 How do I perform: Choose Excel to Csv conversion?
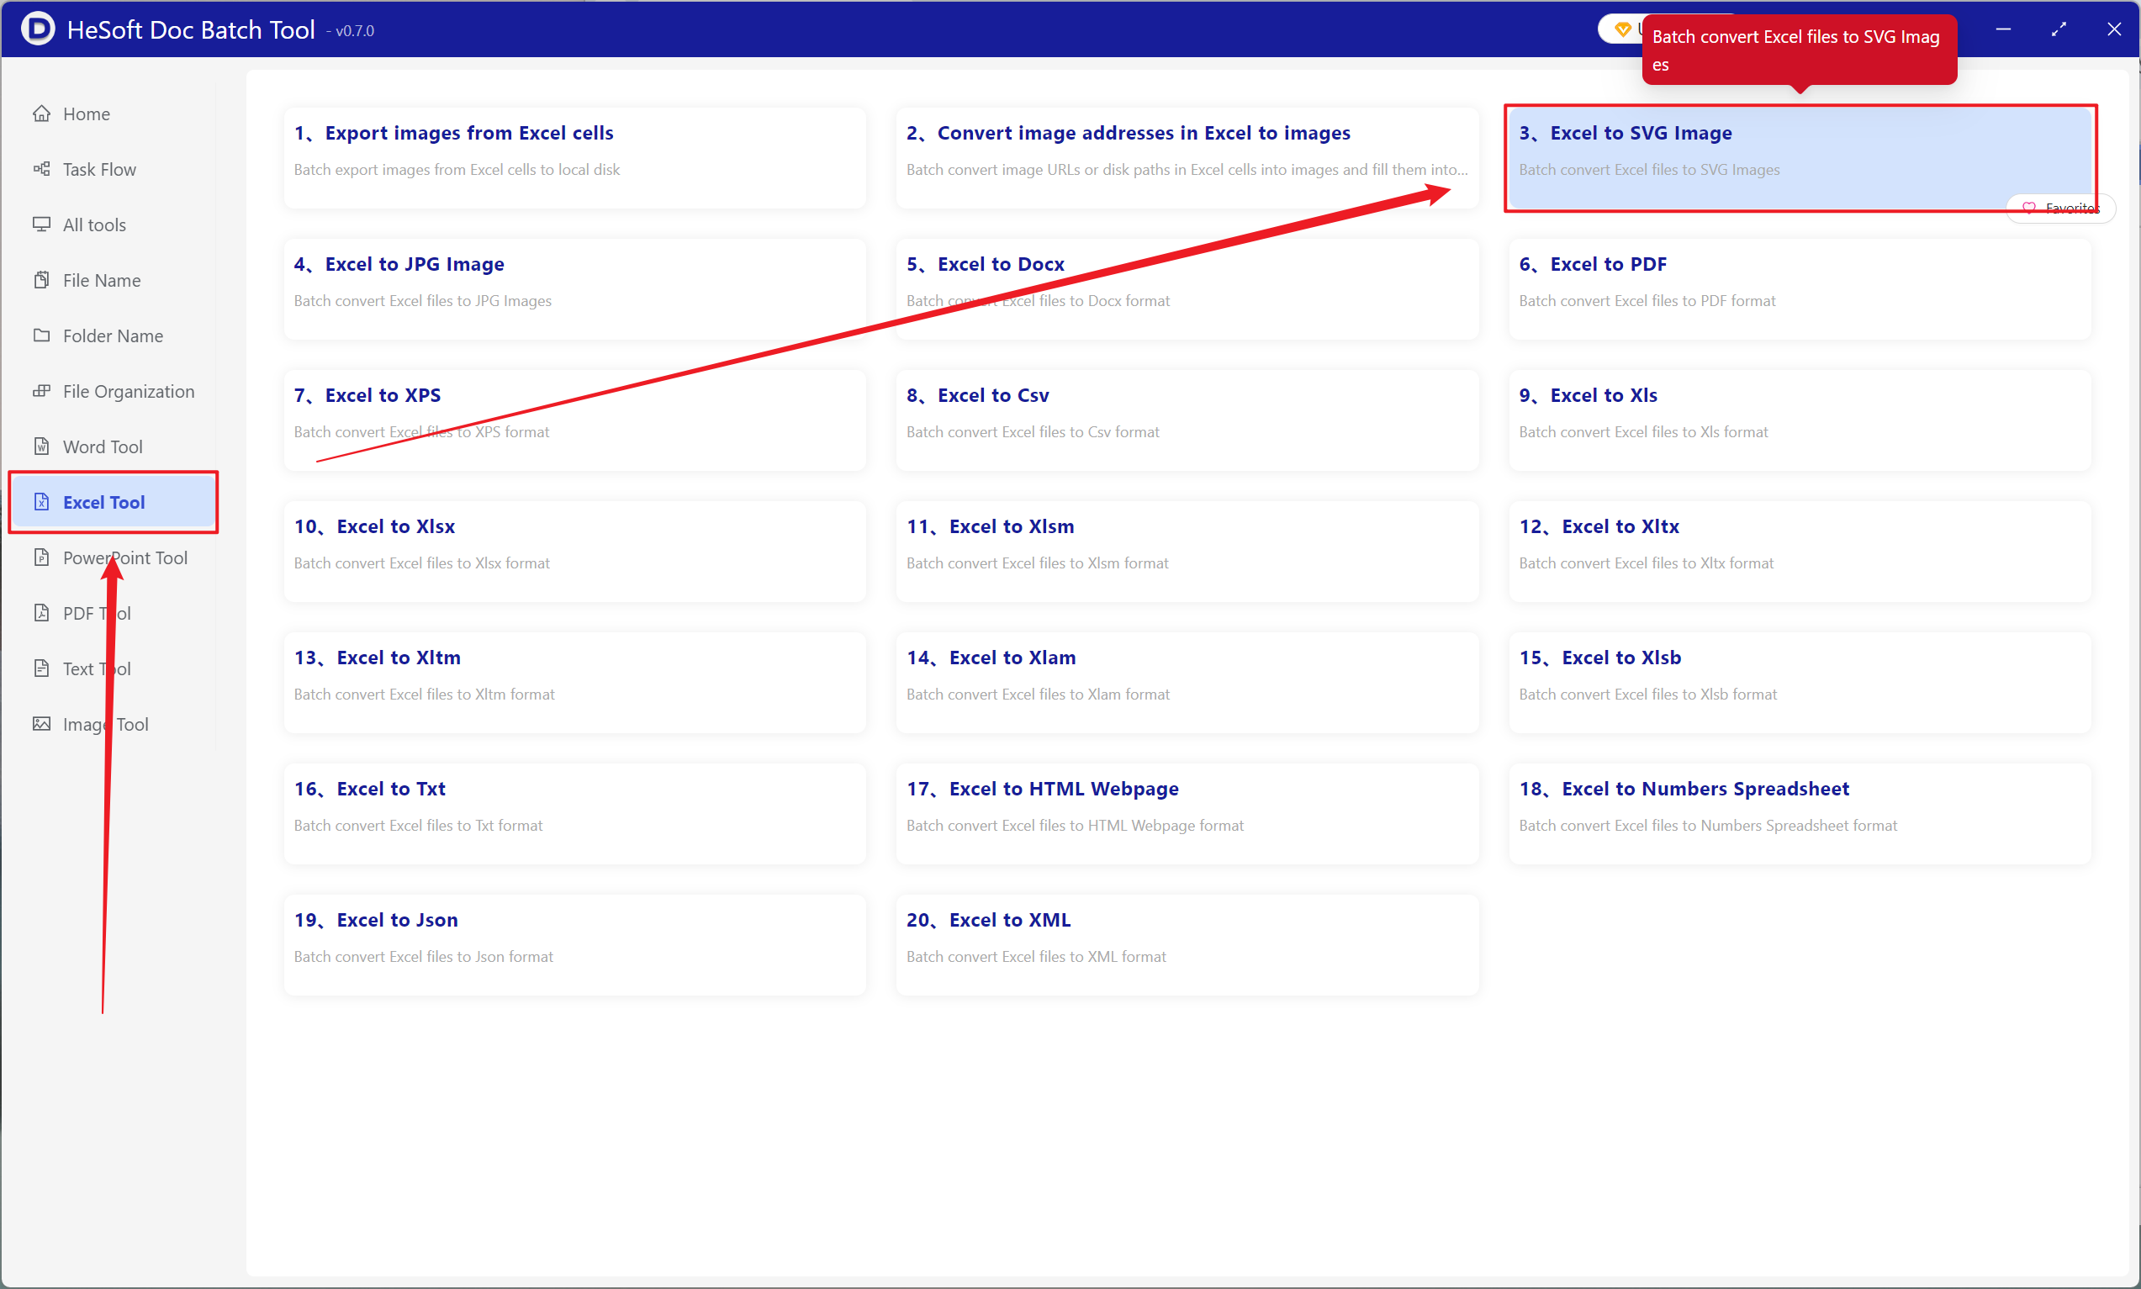[1187, 420]
